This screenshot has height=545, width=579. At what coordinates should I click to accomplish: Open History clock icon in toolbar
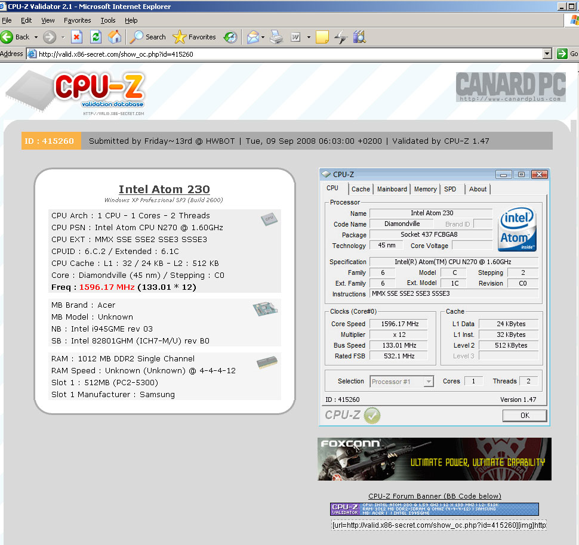pos(230,37)
